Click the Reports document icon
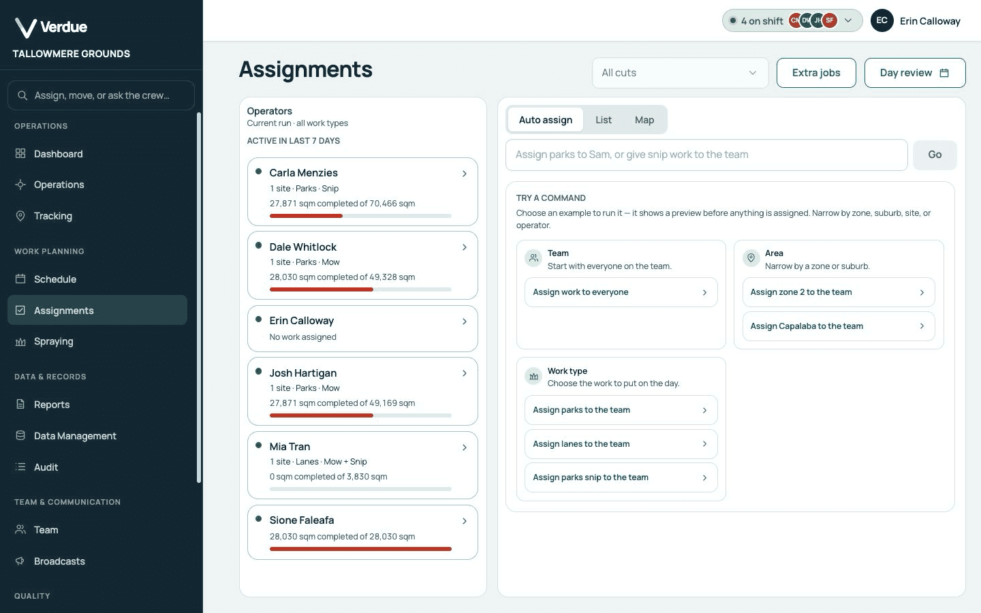 click(x=20, y=405)
